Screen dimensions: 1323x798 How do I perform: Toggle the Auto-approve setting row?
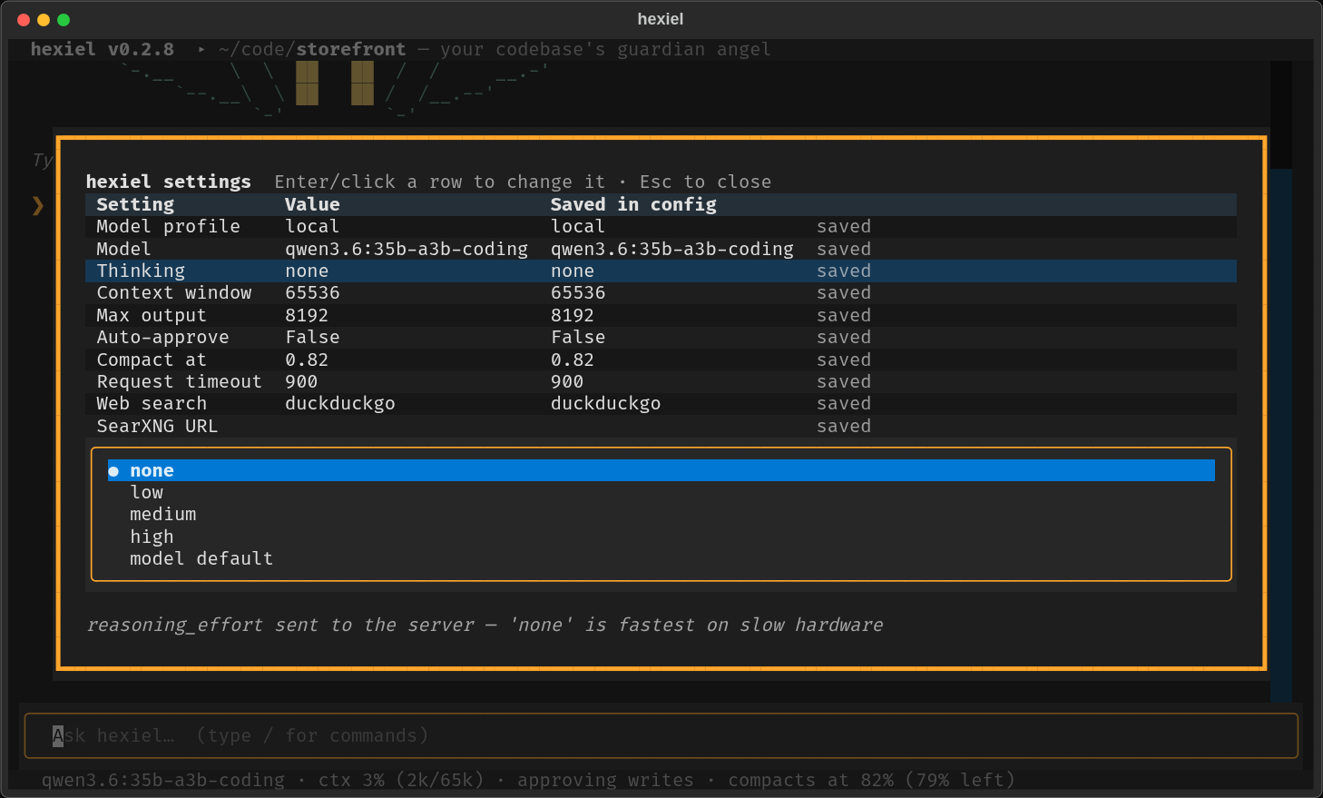661,337
